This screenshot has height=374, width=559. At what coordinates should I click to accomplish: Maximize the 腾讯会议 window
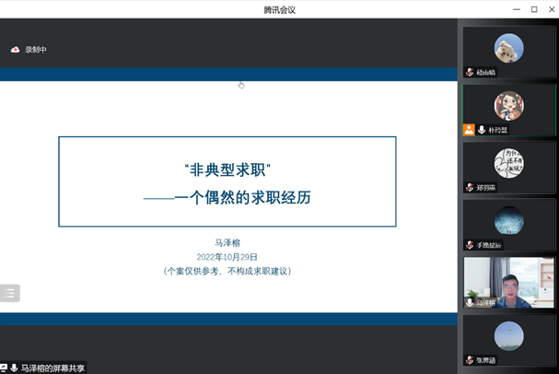tap(534, 9)
